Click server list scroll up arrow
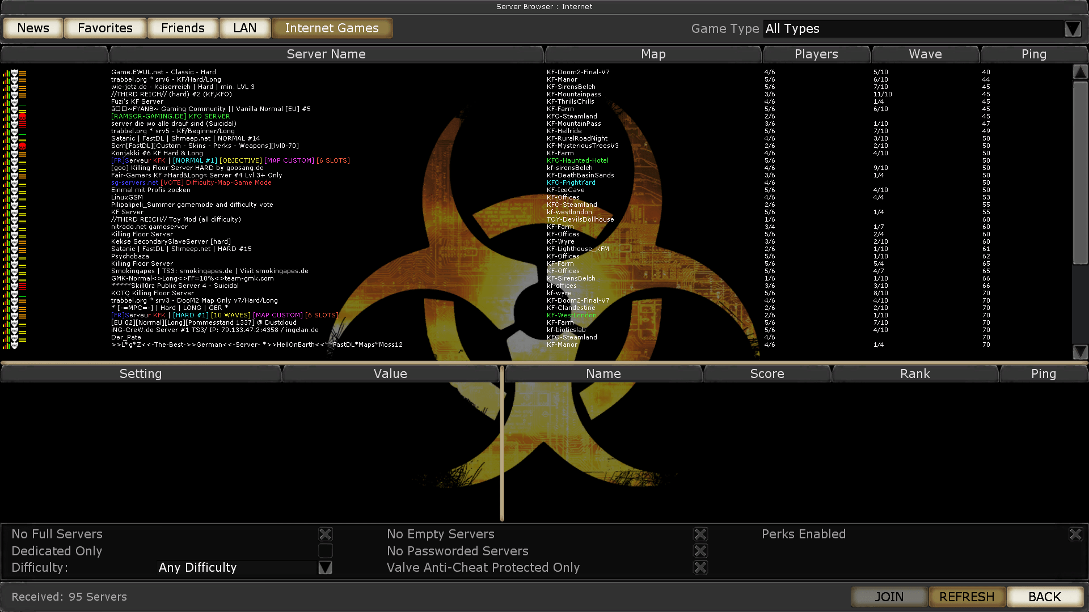The width and height of the screenshot is (1089, 612). (1080, 72)
